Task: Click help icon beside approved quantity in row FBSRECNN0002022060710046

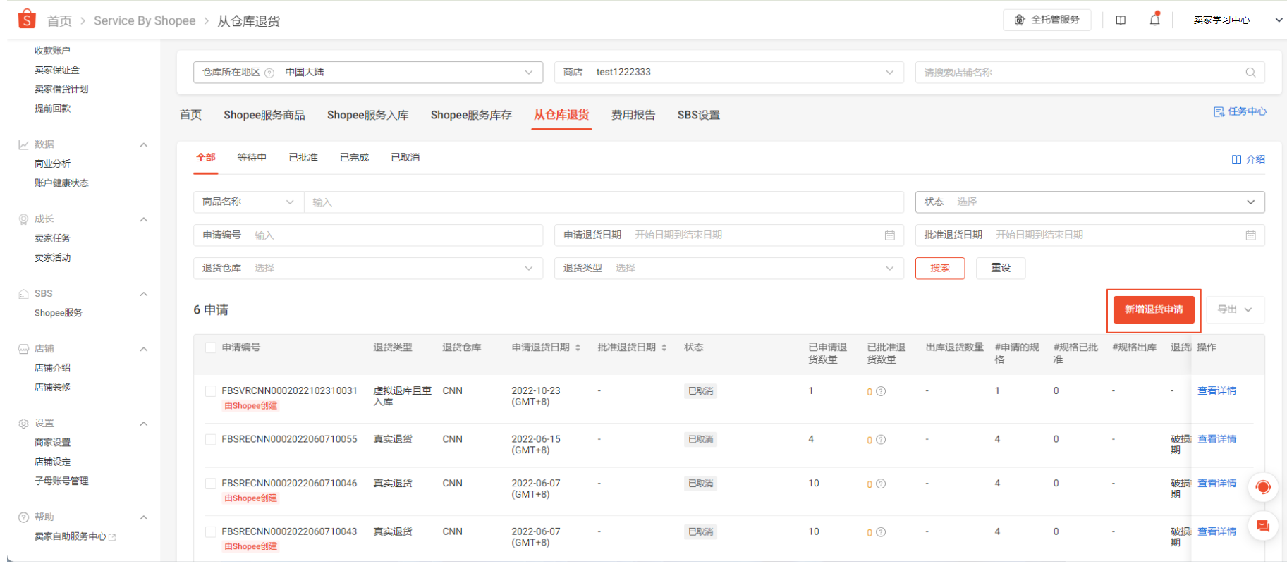Action: pyautogui.click(x=881, y=484)
